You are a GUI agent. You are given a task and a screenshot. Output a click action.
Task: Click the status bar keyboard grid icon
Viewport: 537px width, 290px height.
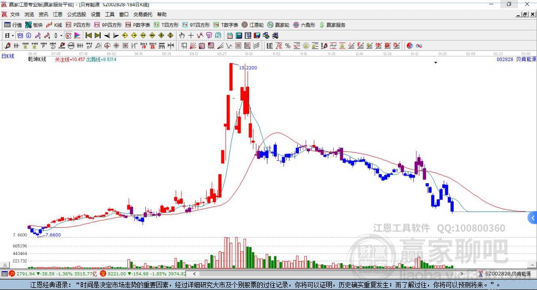tap(4, 274)
